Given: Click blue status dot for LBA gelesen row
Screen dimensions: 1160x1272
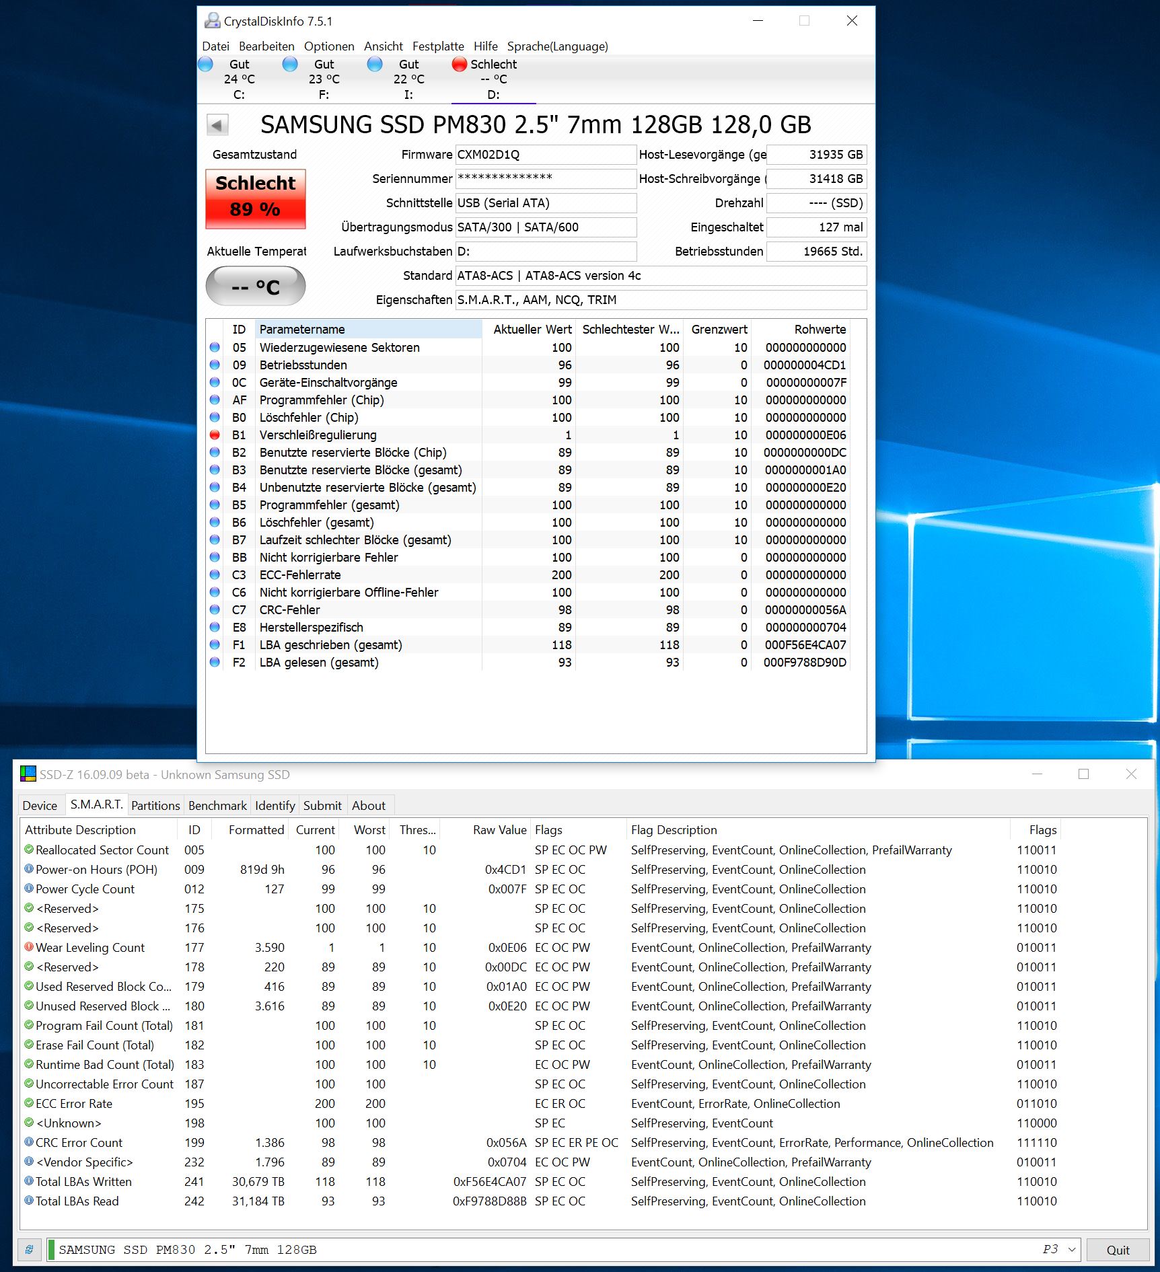Looking at the screenshot, I should tap(215, 663).
